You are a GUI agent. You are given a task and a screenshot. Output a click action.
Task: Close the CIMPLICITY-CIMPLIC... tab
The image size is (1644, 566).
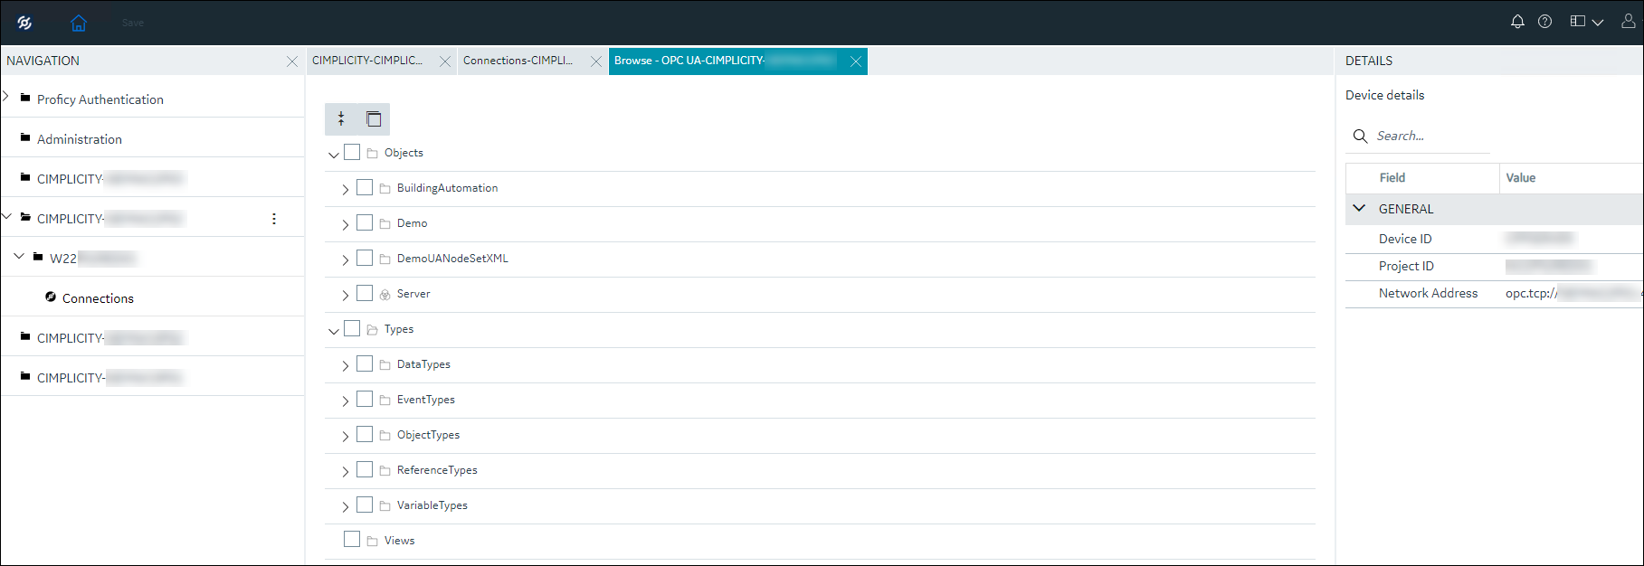tap(444, 61)
